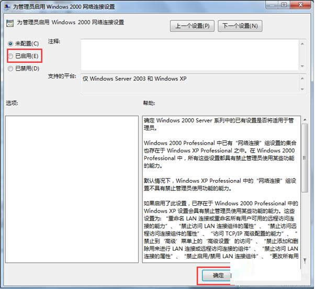Viewport: 315px width, 289px height.
Task: Click the window icon in the title bar
Action: point(7,7)
